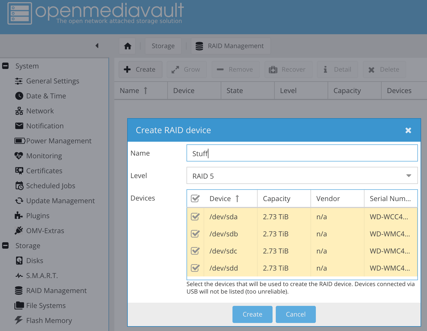Toggle the select-all devices checkbox
427x331 pixels.
click(x=195, y=198)
